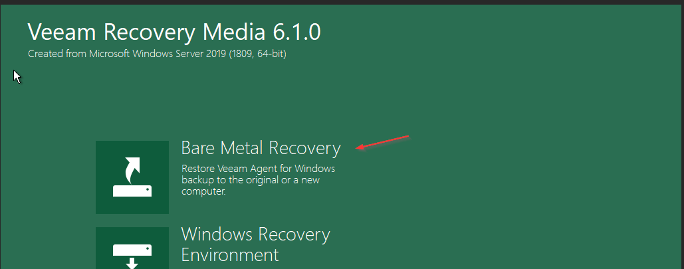The image size is (684, 269).
Task: Click the drive shape in Bare Metal icon
Action: tap(132, 191)
